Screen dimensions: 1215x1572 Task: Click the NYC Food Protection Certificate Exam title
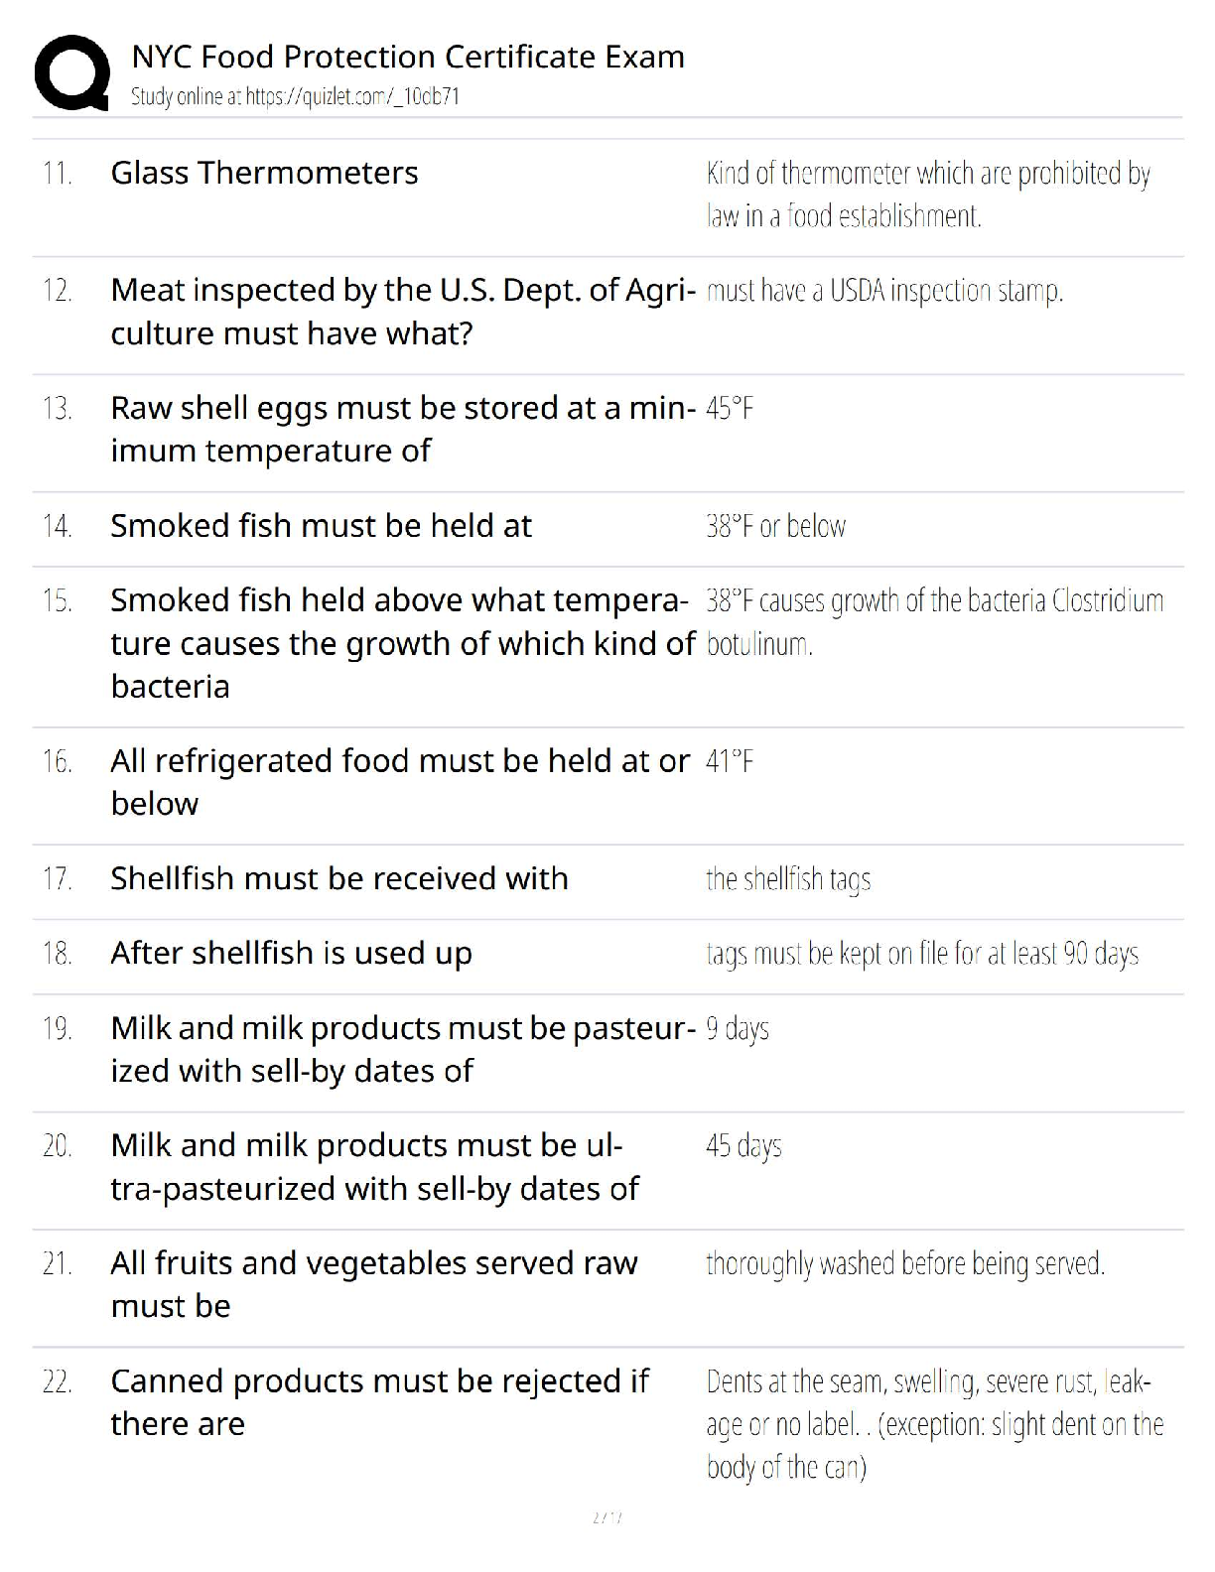(x=408, y=57)
